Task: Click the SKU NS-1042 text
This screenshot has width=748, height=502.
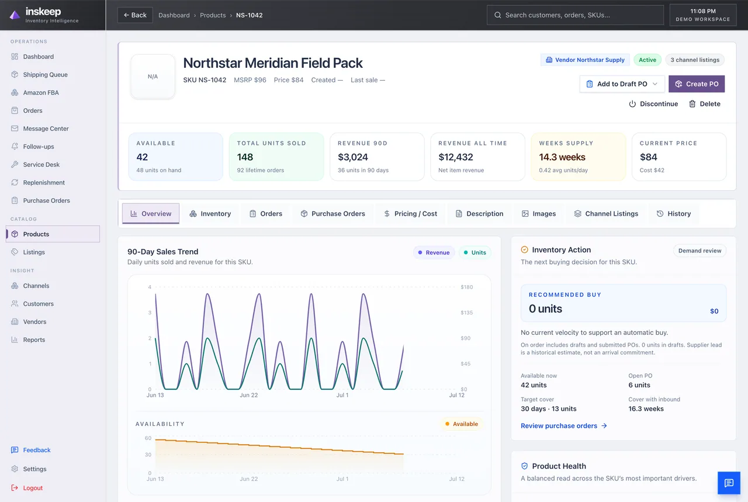Action: 205,80
